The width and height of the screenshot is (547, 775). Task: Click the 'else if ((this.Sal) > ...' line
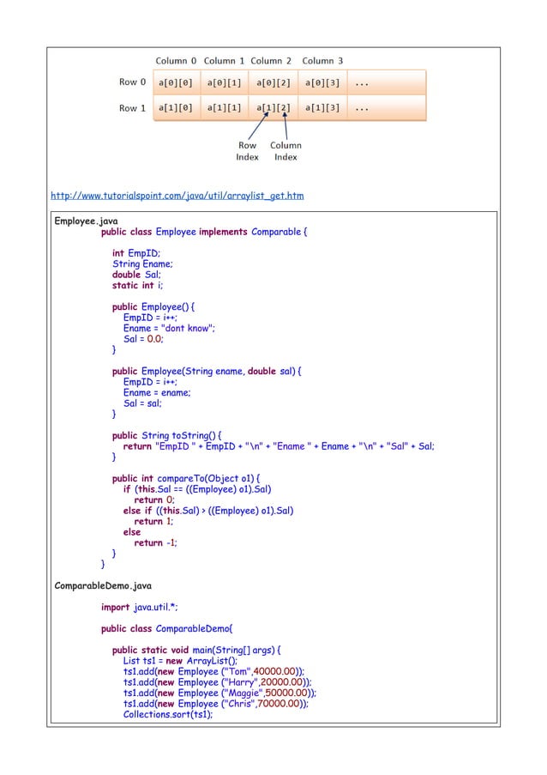coord(208,511)
